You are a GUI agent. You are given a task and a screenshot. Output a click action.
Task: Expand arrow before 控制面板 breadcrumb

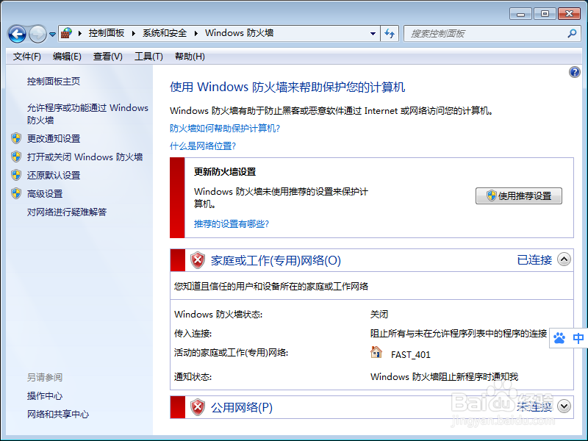(x=80, y=33)
